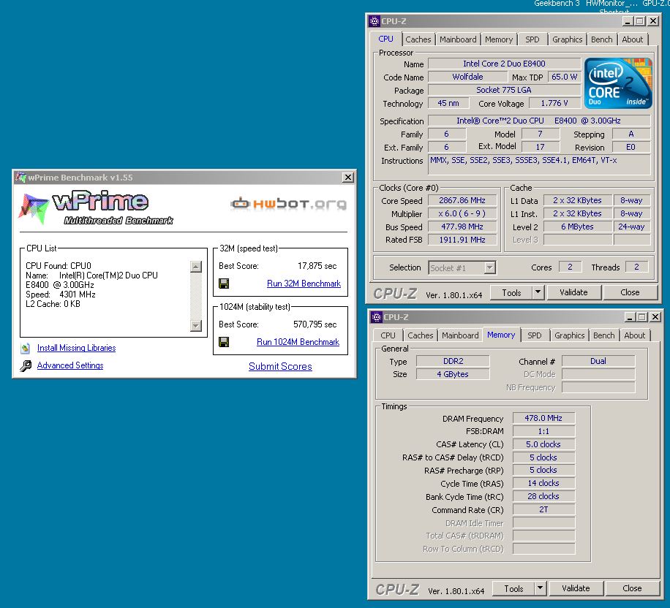Expand Tools dropdown arrow in bottom CPU-Z
The image size is (670, 608).
point(540,588)
